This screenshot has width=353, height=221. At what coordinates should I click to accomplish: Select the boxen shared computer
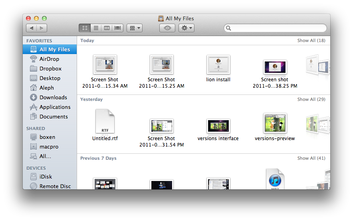click(50, 137)
